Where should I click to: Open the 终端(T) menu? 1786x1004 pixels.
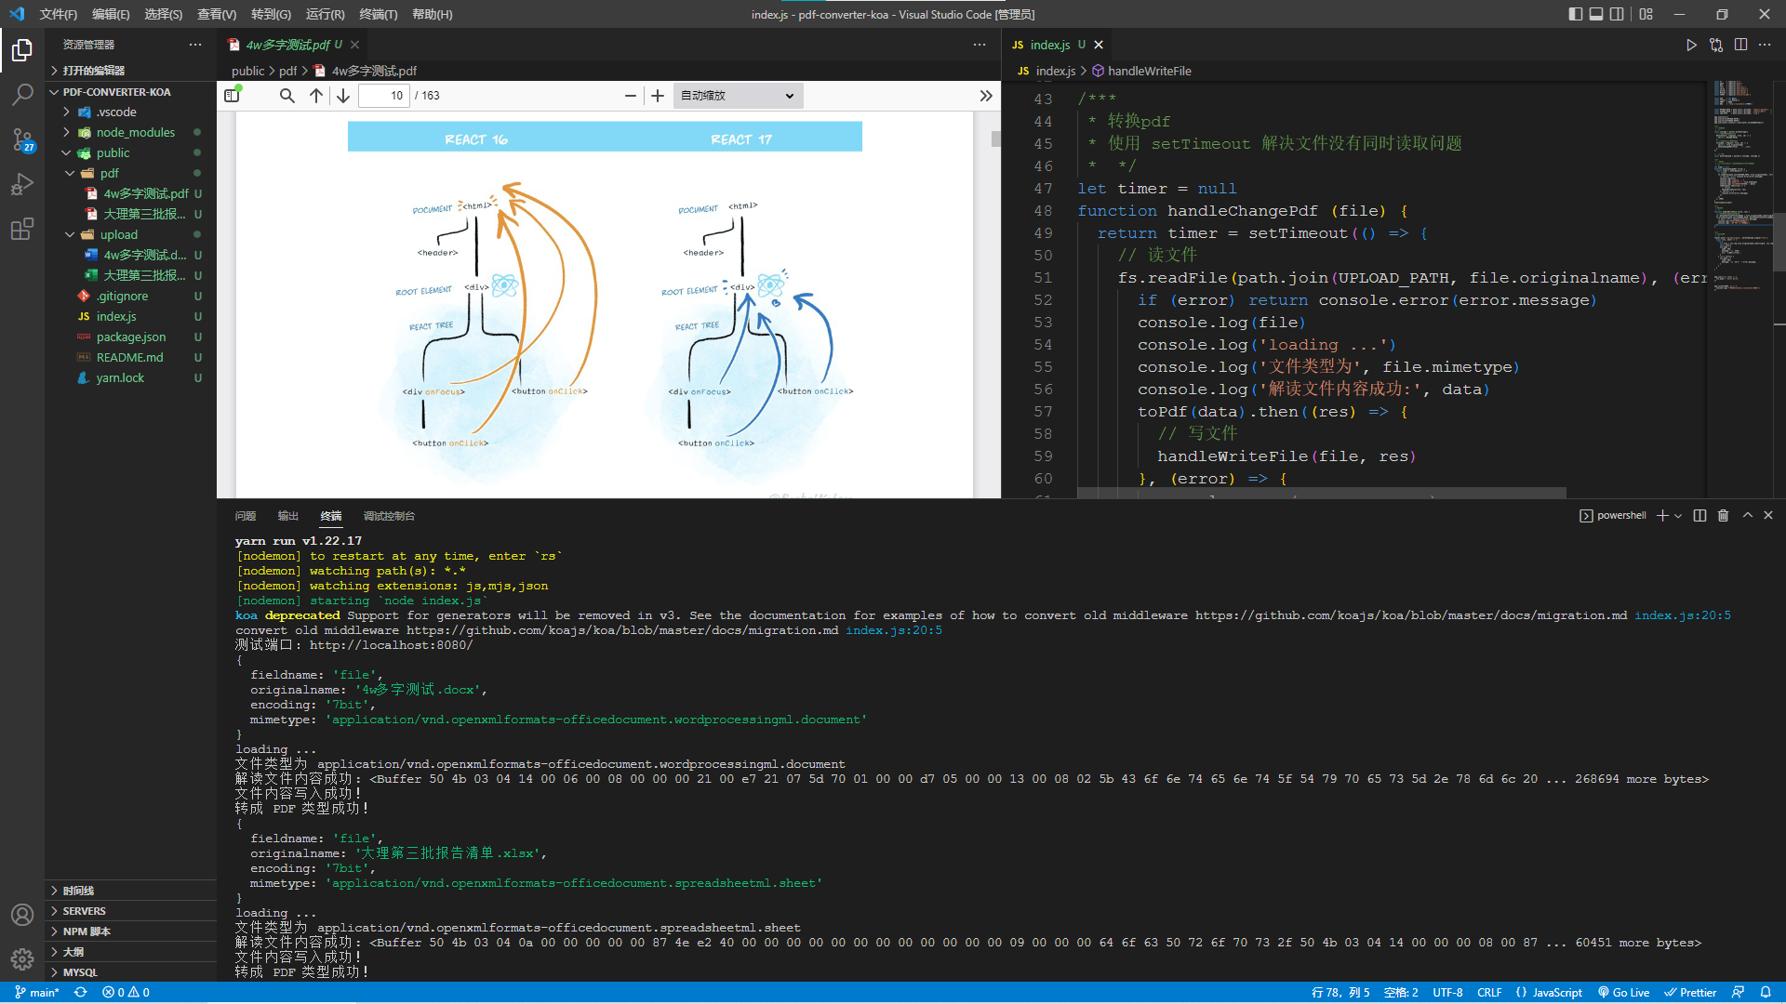pos(378,14)
